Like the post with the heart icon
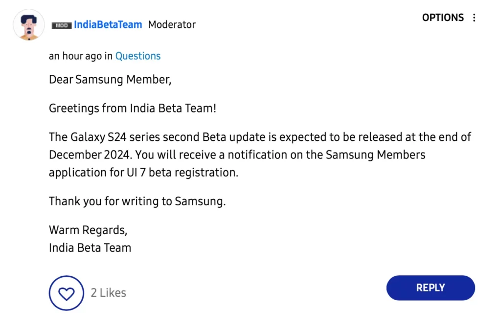The height and width of the screenshot is (330, 501). 67,293
